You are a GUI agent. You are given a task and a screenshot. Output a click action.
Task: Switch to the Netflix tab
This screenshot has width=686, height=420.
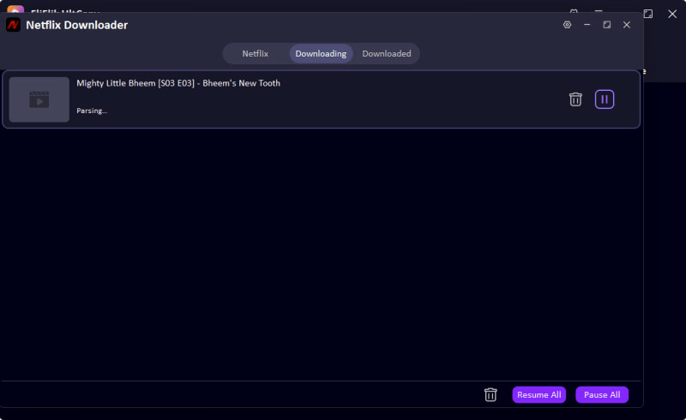(255, 53)
